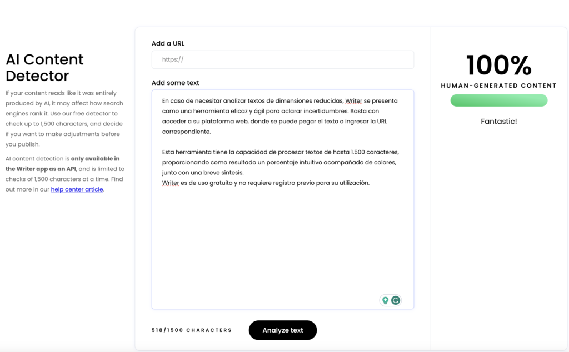The image size is (569, 352).
Task: Focus the https:// URL input field
Action: (x=282, y=60)
